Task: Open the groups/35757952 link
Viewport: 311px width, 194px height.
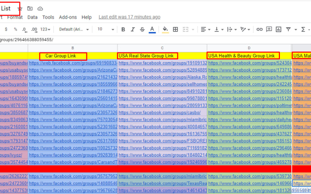Action: [73, 176]
